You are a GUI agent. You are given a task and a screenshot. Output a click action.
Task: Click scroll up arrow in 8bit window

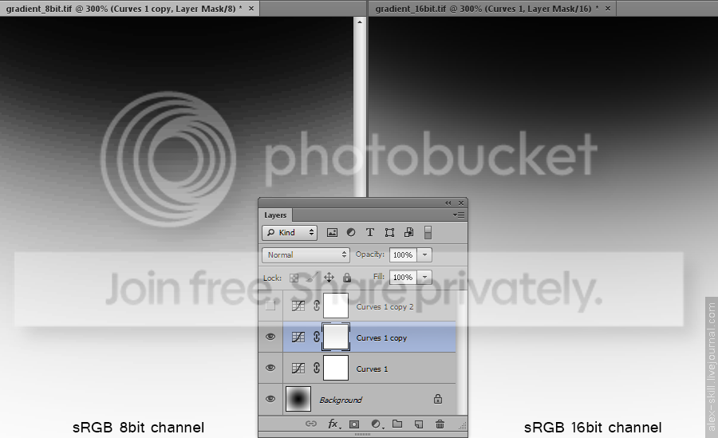click(x=360, y=22)
